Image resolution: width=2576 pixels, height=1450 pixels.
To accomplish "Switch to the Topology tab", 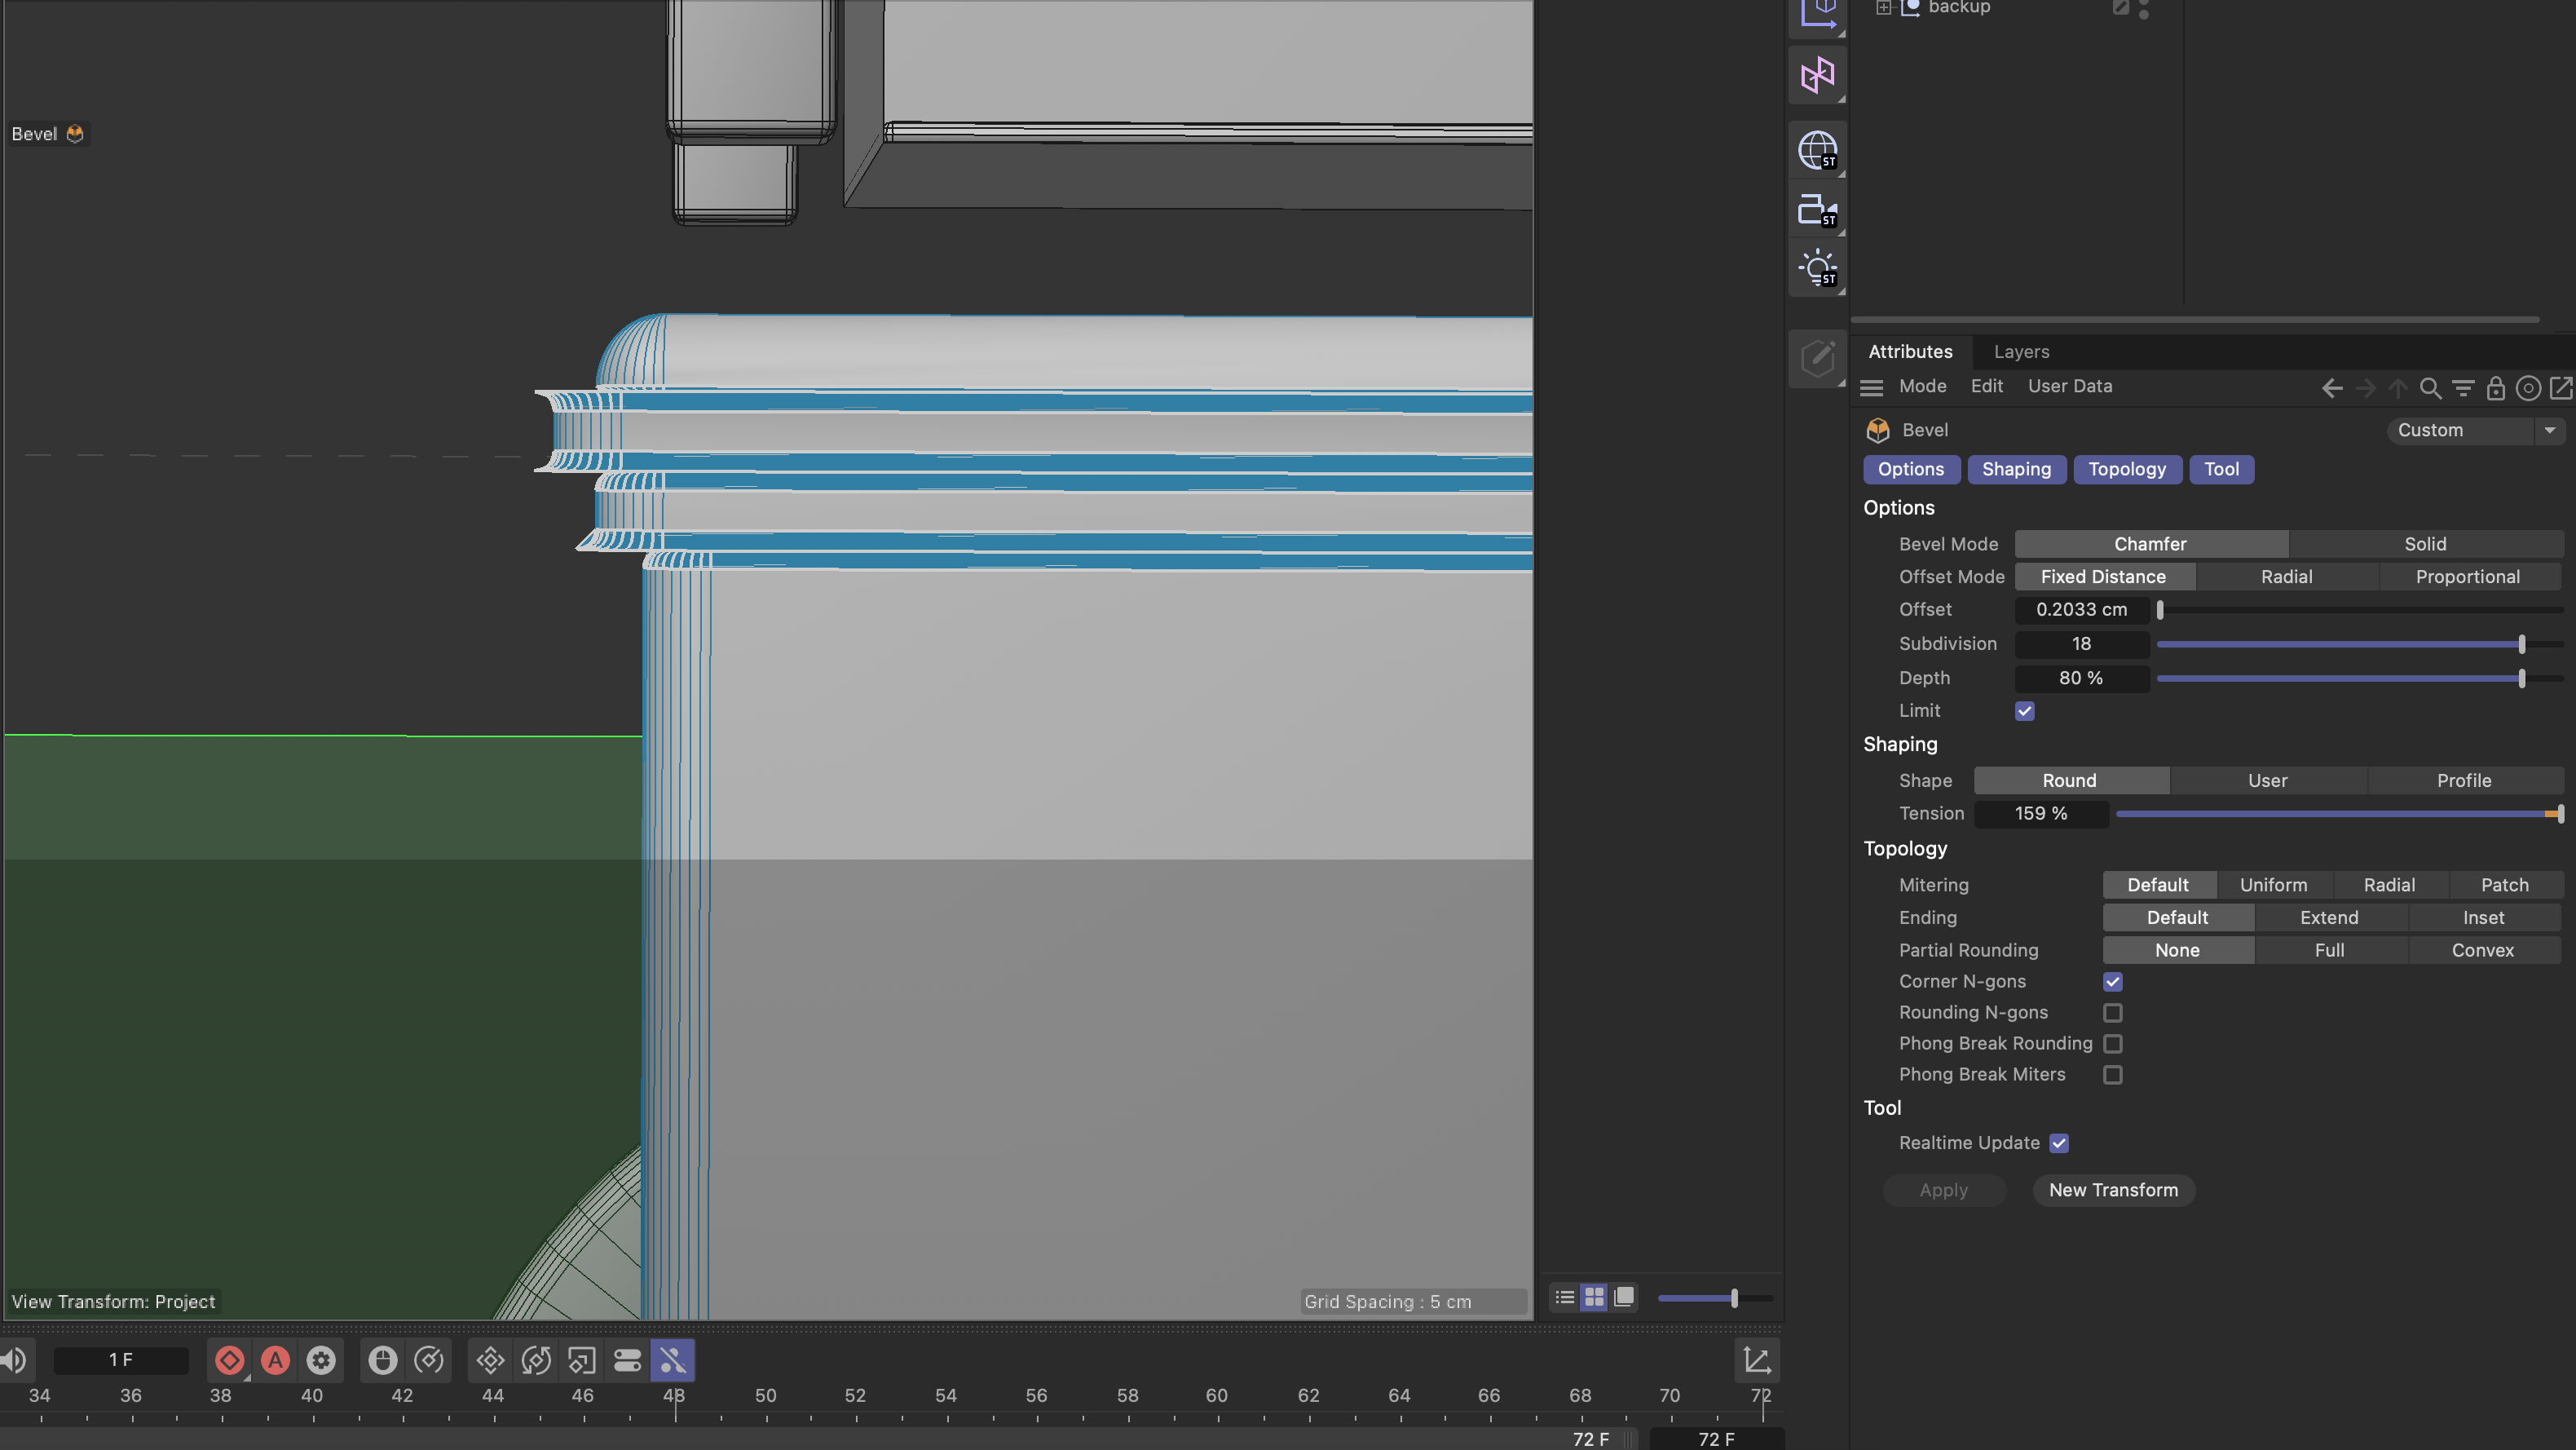I will coord(2127,469).
